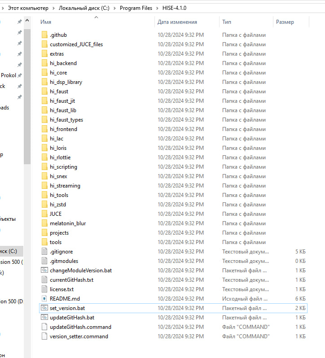
Task: Click the hi_core folder icon
Action: pyautogui.click(x=44, y=73)
